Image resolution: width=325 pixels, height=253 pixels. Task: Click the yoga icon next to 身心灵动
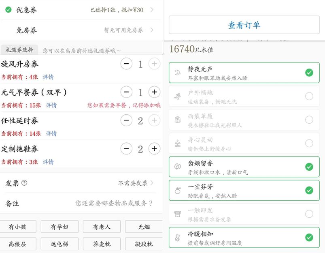coord(177,143)
